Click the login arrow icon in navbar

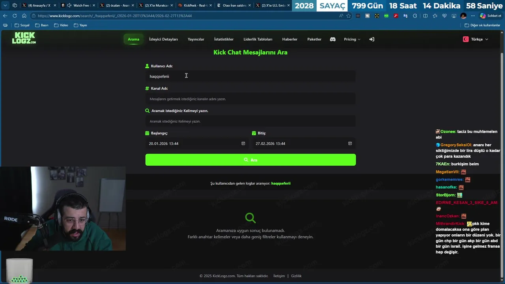(372, 39)
